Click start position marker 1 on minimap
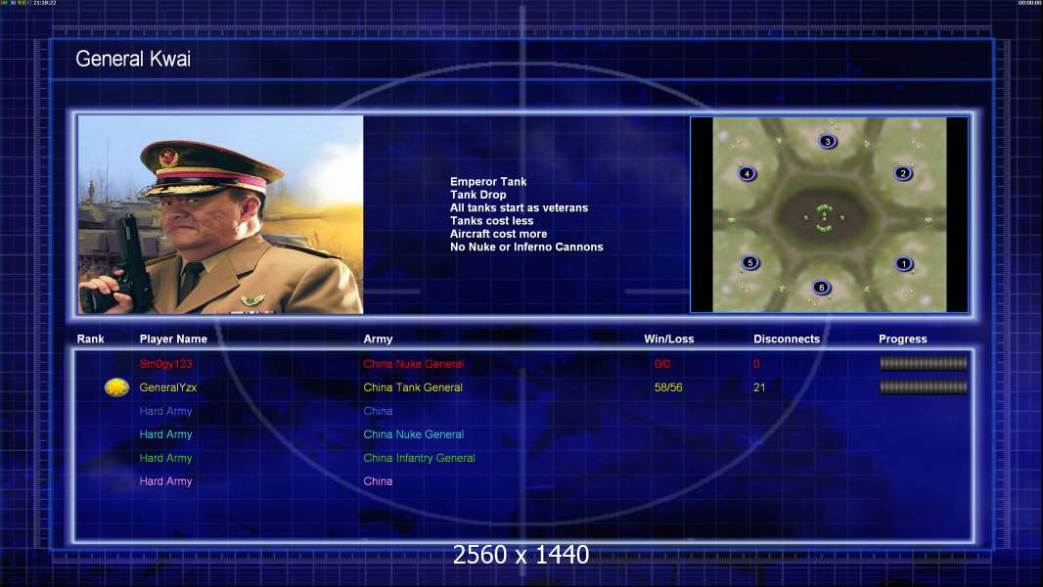The height and width of the screenshot is (587, 1043). [x=903, y=264]
